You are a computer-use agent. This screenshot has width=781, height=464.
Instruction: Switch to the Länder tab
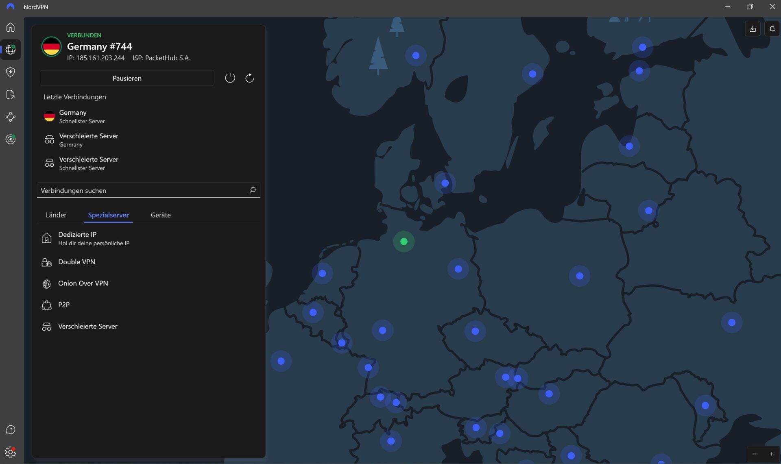pos(56,215)
